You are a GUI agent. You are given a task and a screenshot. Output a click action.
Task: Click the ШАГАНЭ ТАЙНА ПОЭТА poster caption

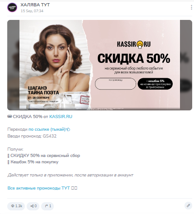tap(43, 90)
